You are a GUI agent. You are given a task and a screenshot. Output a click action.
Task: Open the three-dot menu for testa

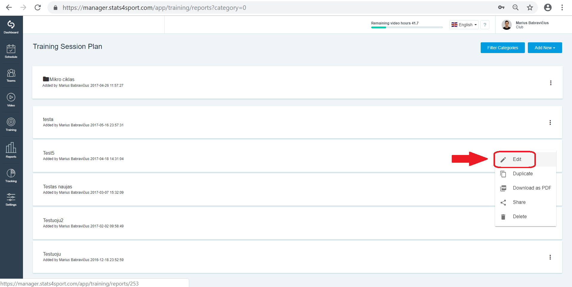[550, 122]
